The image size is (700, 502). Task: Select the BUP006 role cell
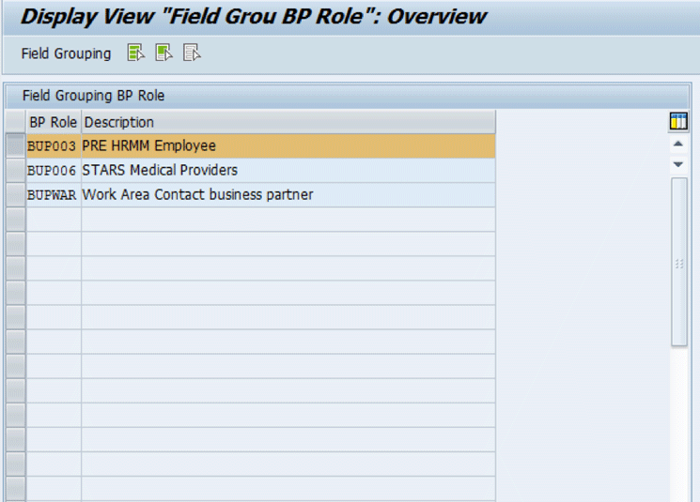coord(53,171)
